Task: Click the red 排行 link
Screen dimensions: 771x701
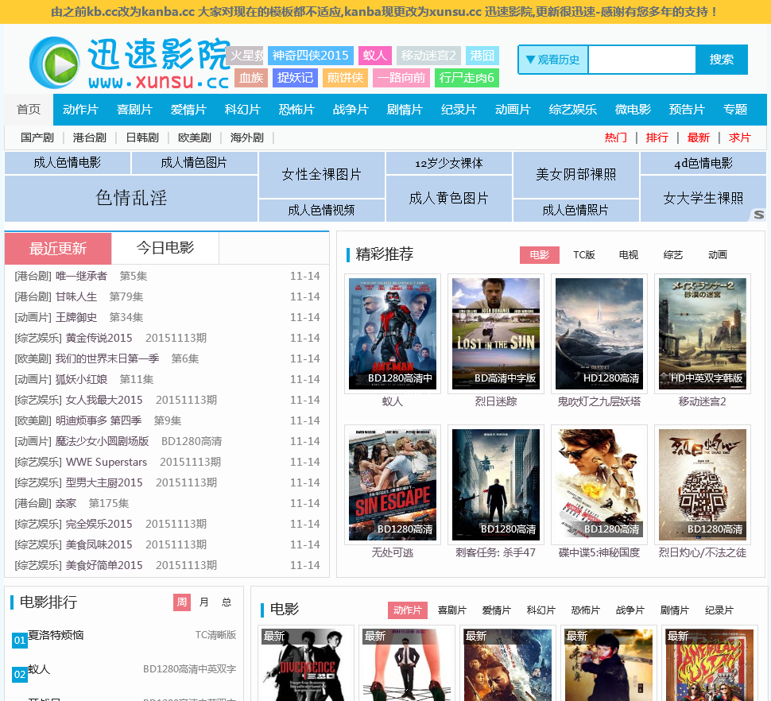Action: tap(657, 137)
